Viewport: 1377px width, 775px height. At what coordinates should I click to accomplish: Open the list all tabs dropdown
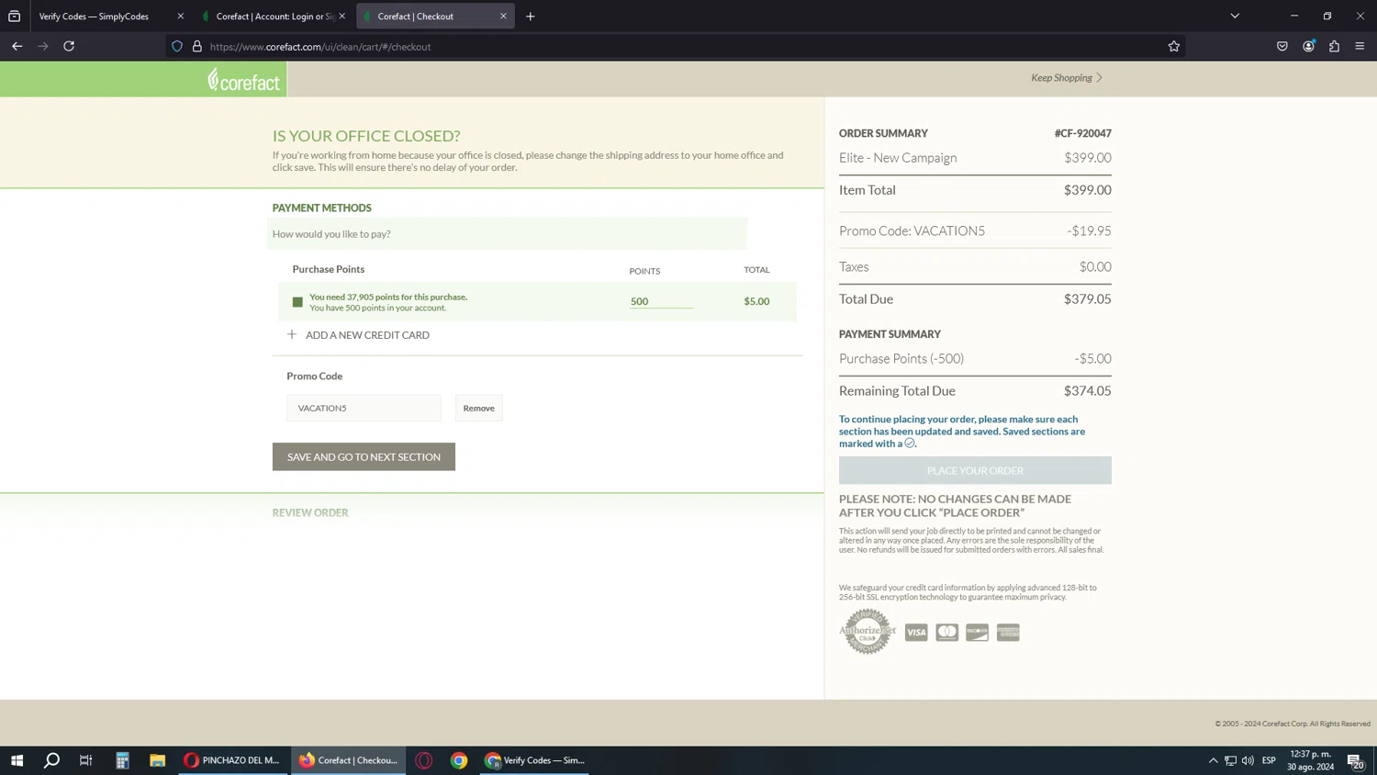1235,16
